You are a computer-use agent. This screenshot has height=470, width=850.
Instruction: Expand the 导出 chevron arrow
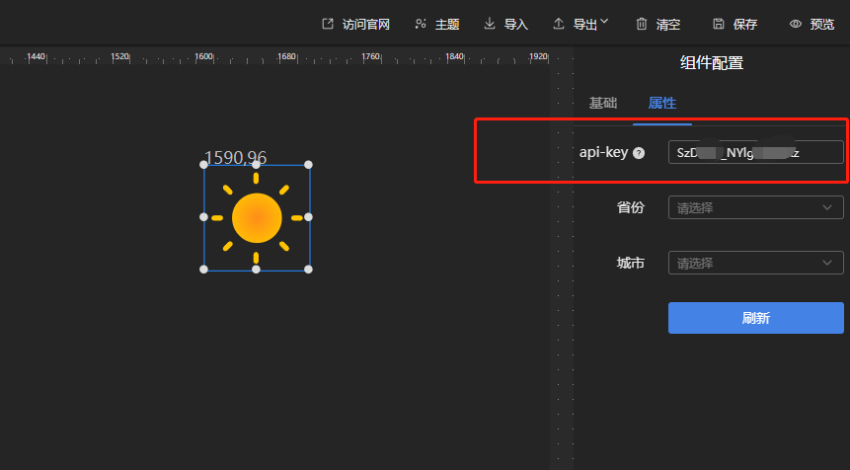pos(604,22)
